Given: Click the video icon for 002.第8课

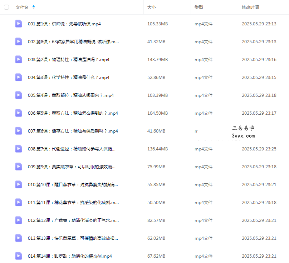Looking at the screenshot, I should point(19,41).
